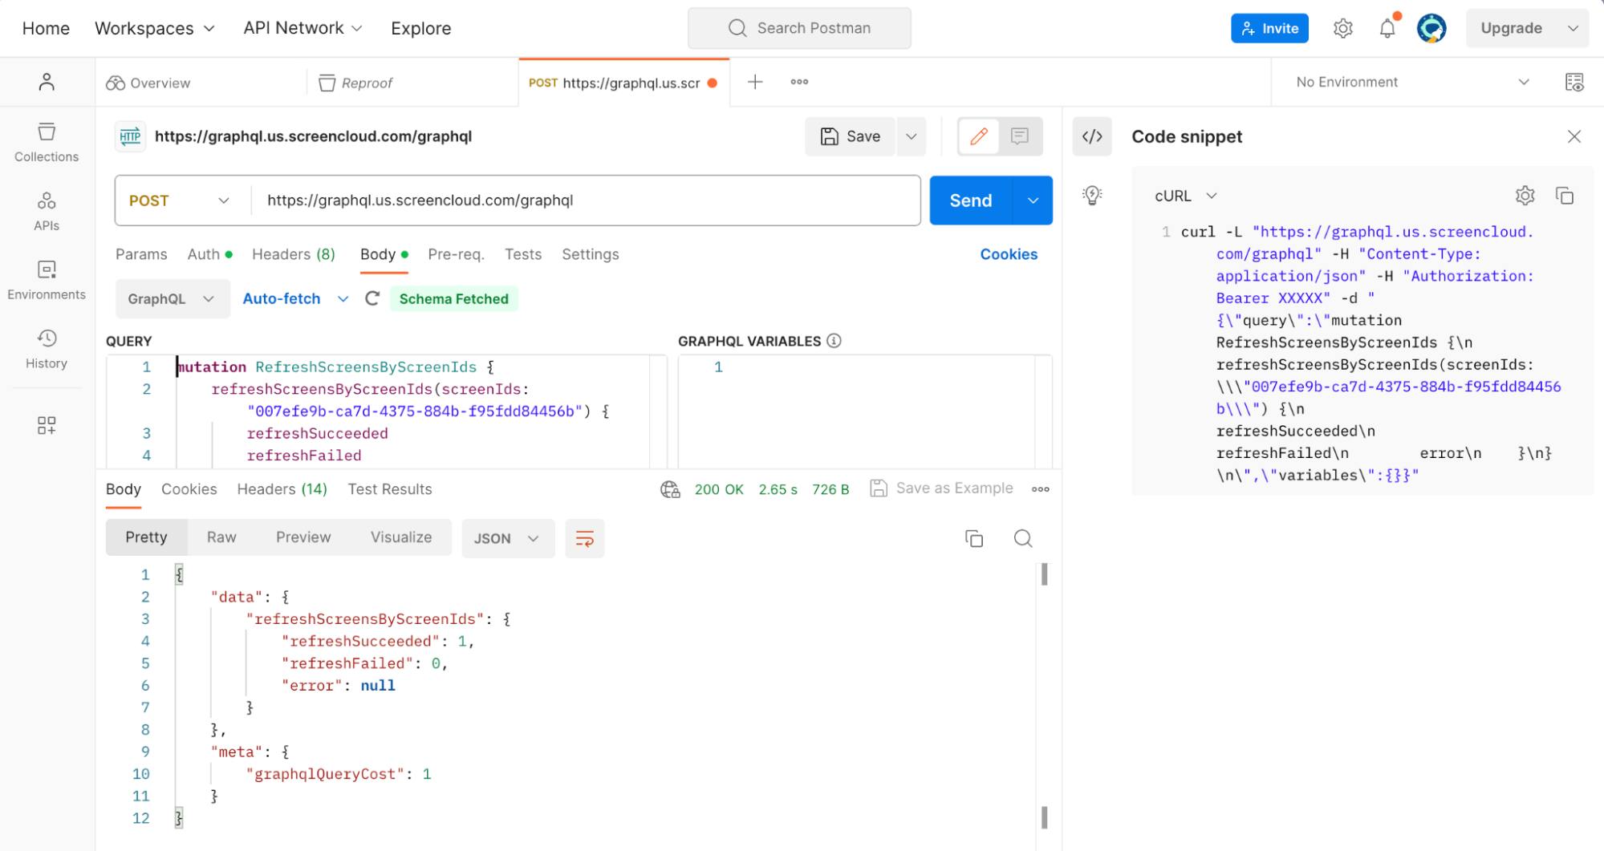Open the Test Results tab

[x=390, y=489]
